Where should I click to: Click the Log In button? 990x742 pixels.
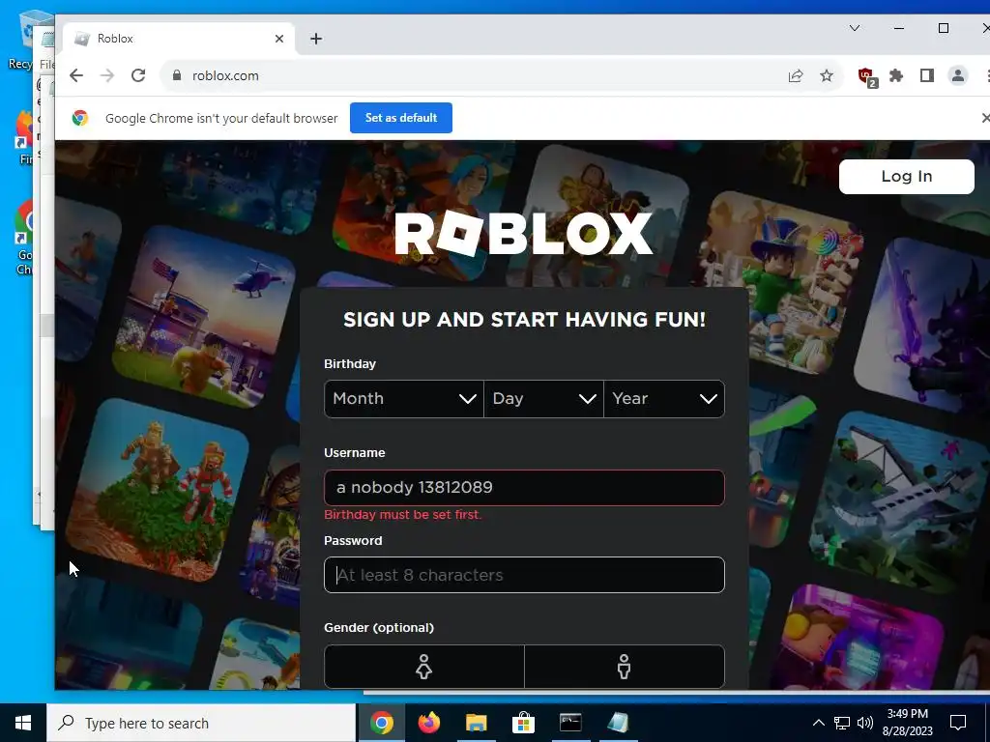point(906,177)
